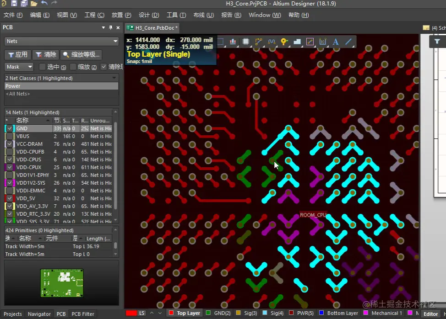446x319 pixels.
Task: Click the PWR(5) layer color swatch
Action: click(x=291, y=313)
